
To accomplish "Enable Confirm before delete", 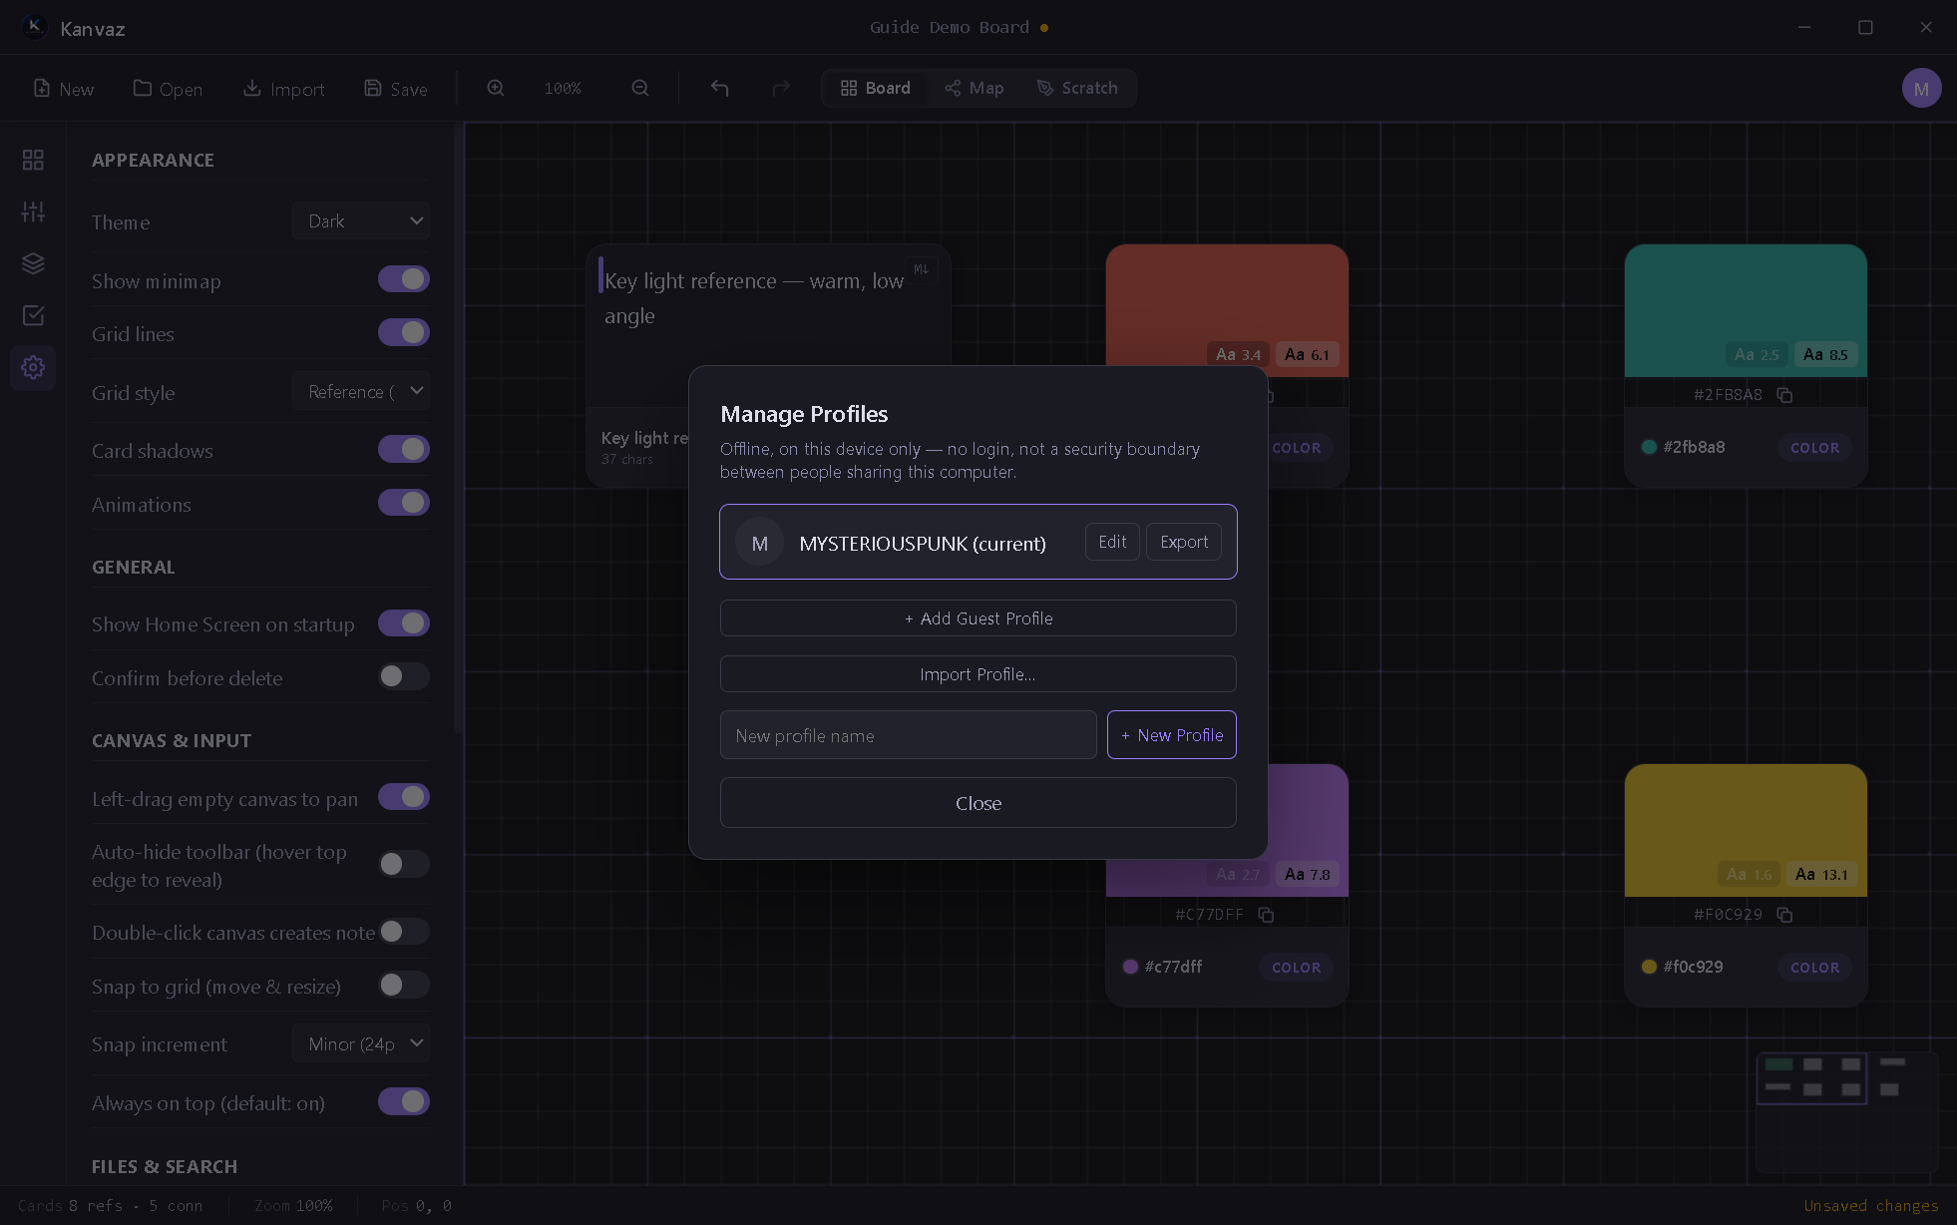I will (404, 676).
